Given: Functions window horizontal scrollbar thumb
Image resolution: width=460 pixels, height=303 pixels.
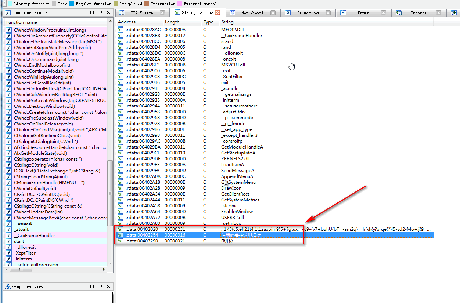Looking at the screenshot, I should click(x=22, y=269).
